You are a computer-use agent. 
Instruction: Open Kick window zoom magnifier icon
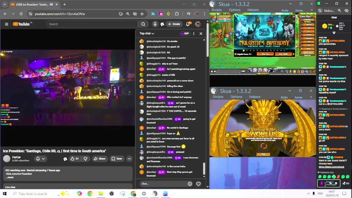point(339,10)
